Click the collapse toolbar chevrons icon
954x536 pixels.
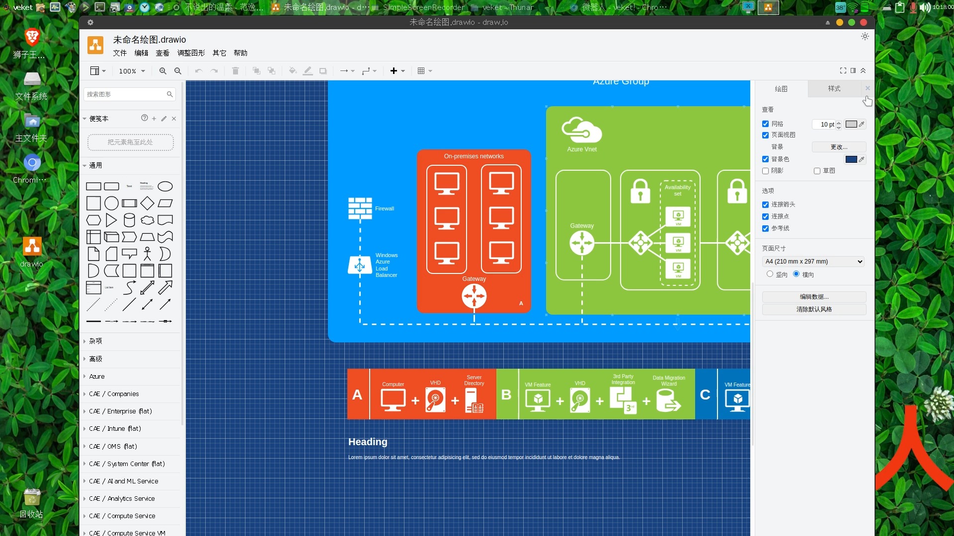[x=863, y=71]
